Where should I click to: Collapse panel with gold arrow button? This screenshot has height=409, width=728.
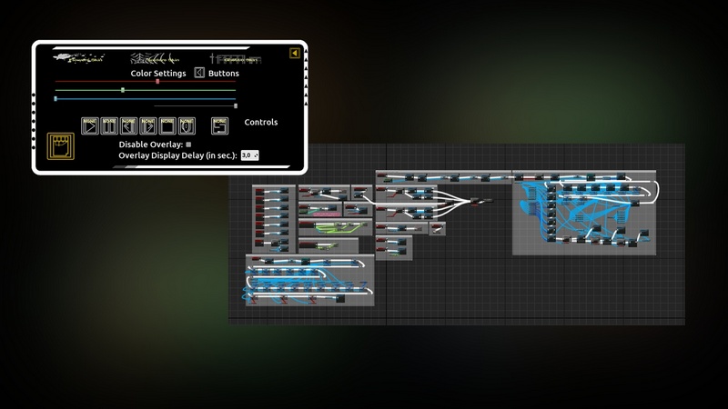(x=295, y=54)
